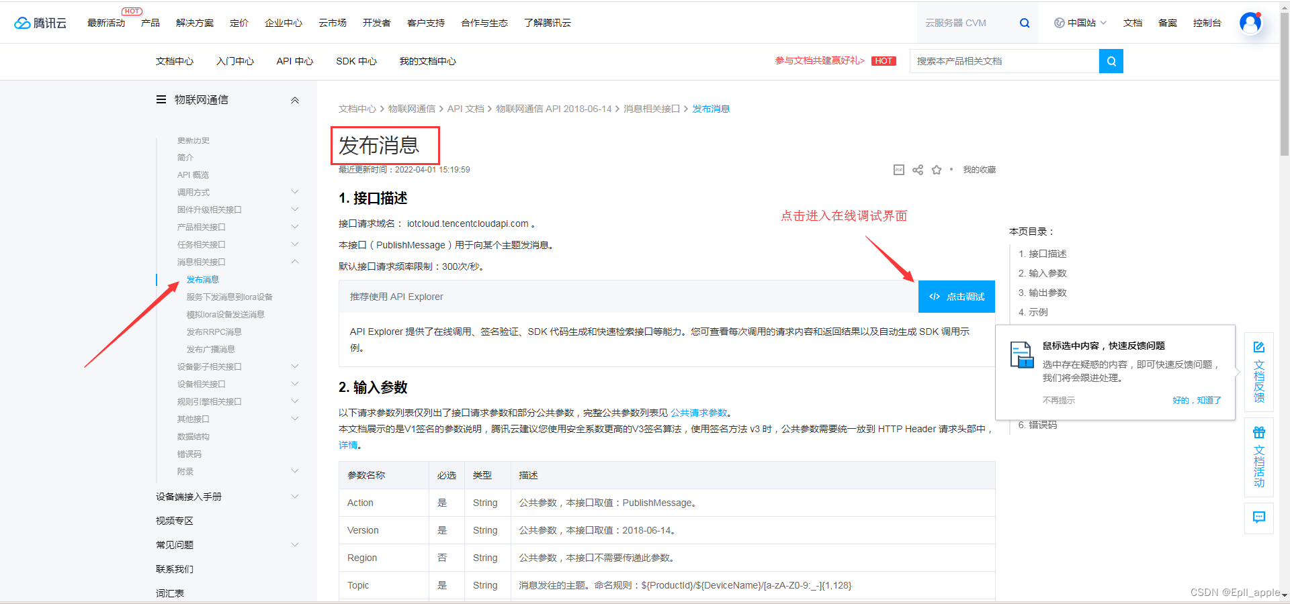Jump to 3. 输出参数 in page contents
The width and height of the screenshot is (1290, 604).
pos(1043,293)
